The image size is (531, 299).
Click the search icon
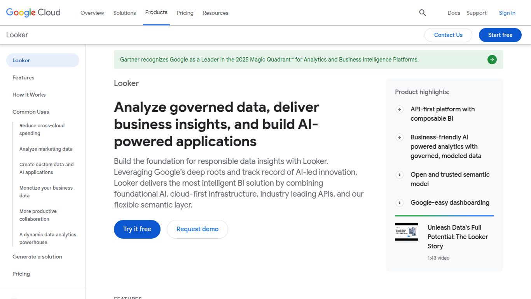pyautogui.click(x=423, y=12)
